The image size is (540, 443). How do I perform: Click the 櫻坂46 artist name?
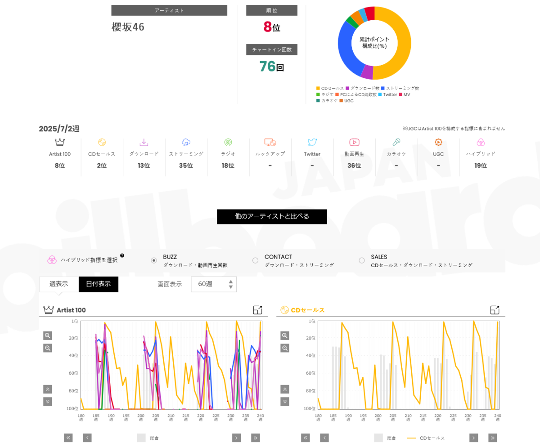click(x=128, y=27)
